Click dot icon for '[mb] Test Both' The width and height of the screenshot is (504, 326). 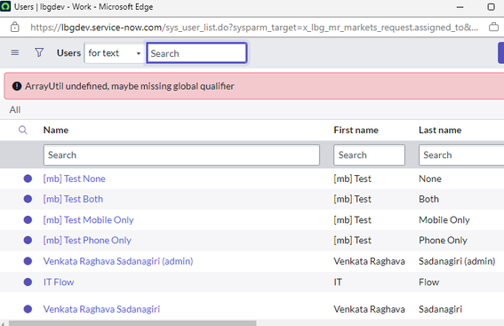click(28, 199)
